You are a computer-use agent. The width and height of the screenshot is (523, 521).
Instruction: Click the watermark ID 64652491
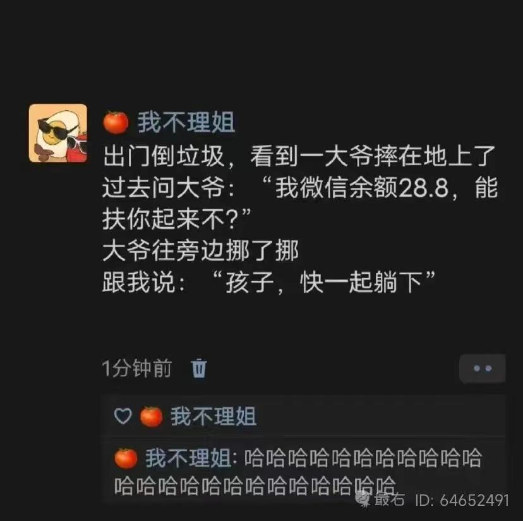click(462, 500)
